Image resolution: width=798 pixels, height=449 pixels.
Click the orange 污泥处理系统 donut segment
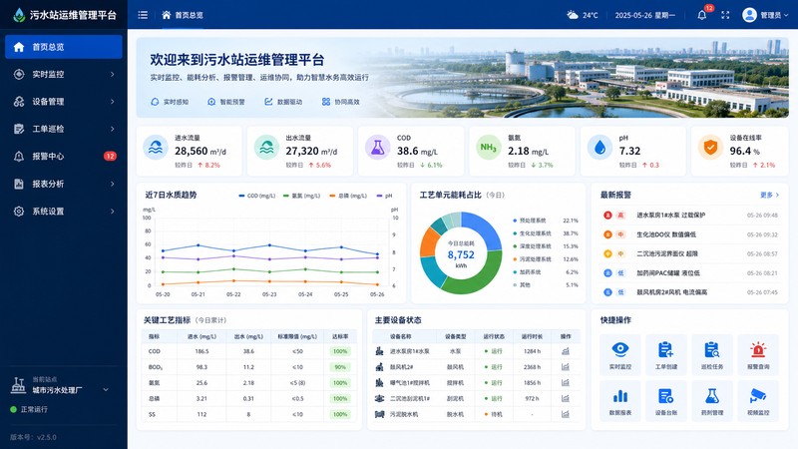(x=429, y=243)
